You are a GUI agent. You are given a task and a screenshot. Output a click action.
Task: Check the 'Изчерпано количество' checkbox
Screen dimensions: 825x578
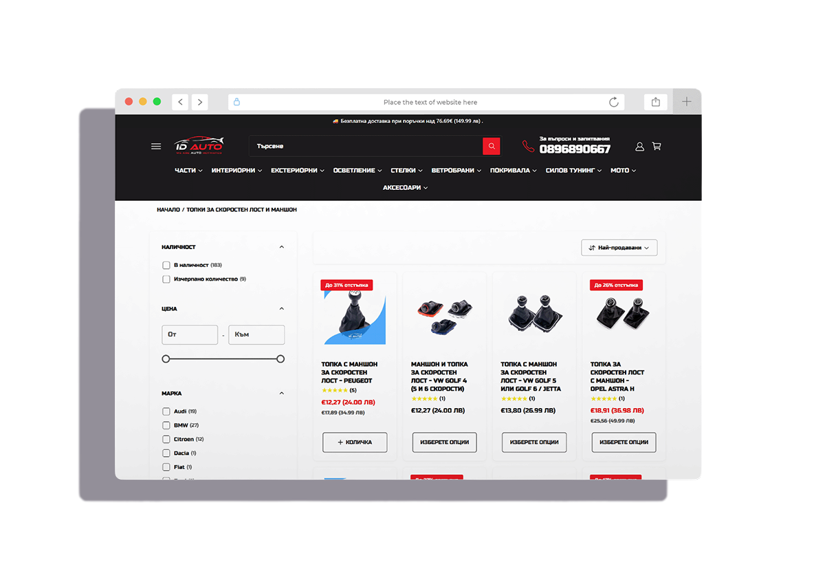pos(166,279)
